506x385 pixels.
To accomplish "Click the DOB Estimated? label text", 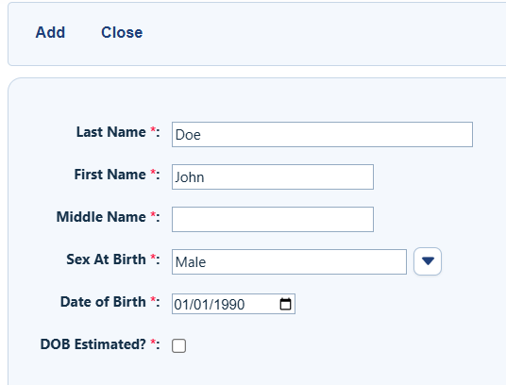I will coord(93,344).
